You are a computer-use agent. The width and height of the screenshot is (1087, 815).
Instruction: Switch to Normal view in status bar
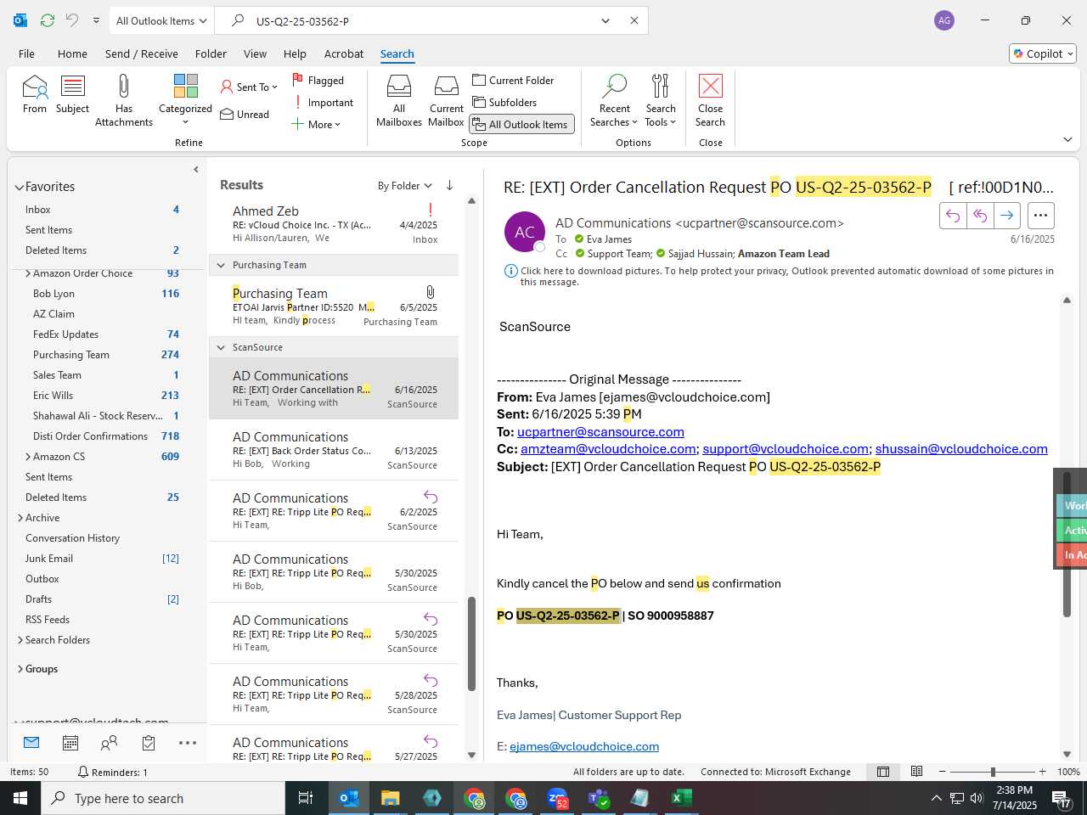(883, 772)
